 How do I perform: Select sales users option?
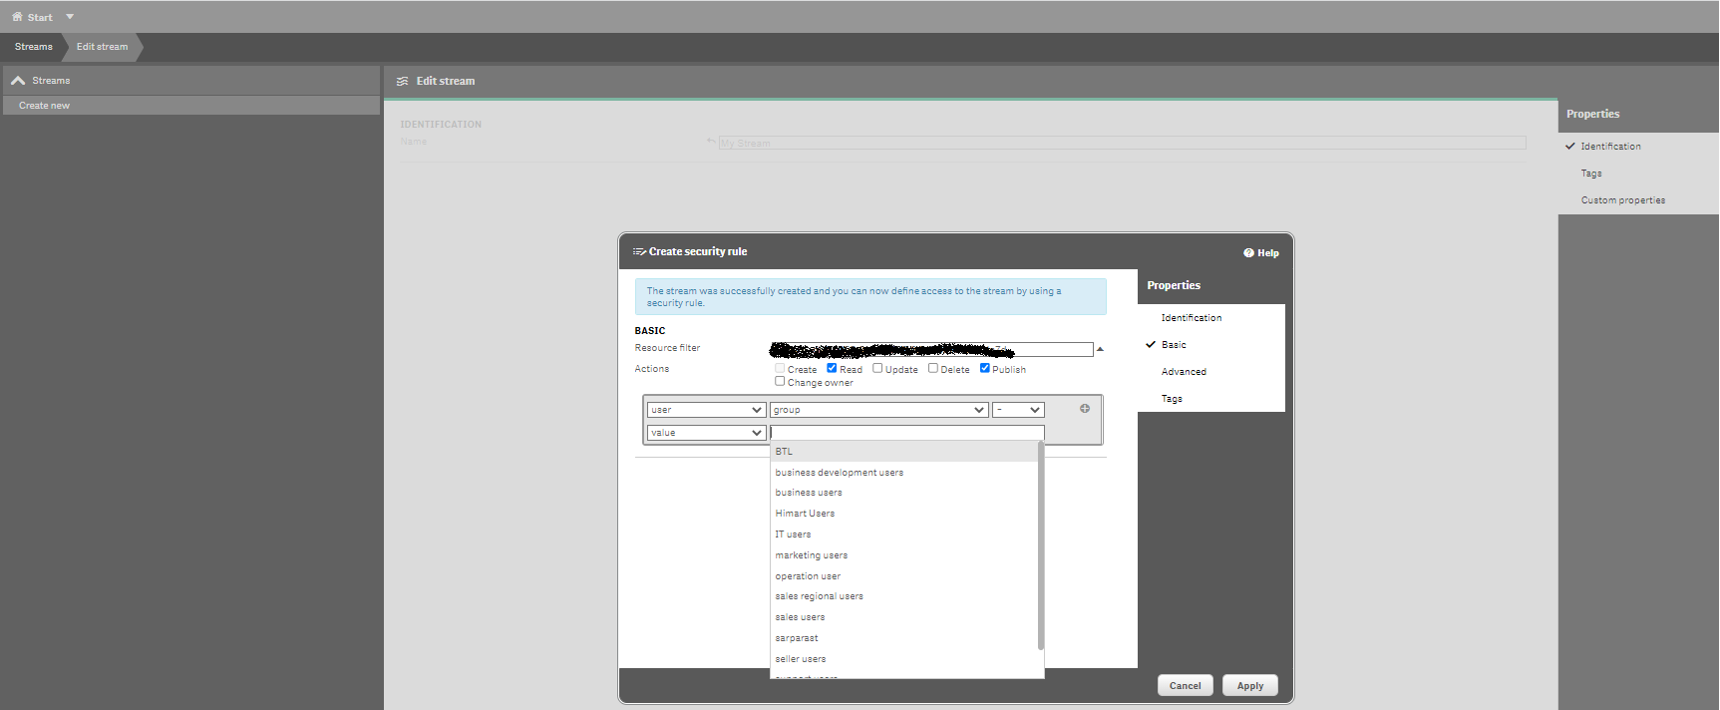pyautogui.click(x=904, y=617)
